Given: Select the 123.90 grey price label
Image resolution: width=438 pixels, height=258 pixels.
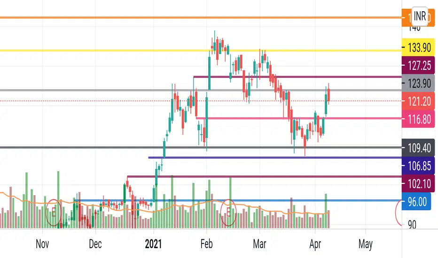Looking at the screenshot, I should coord(418,83).
